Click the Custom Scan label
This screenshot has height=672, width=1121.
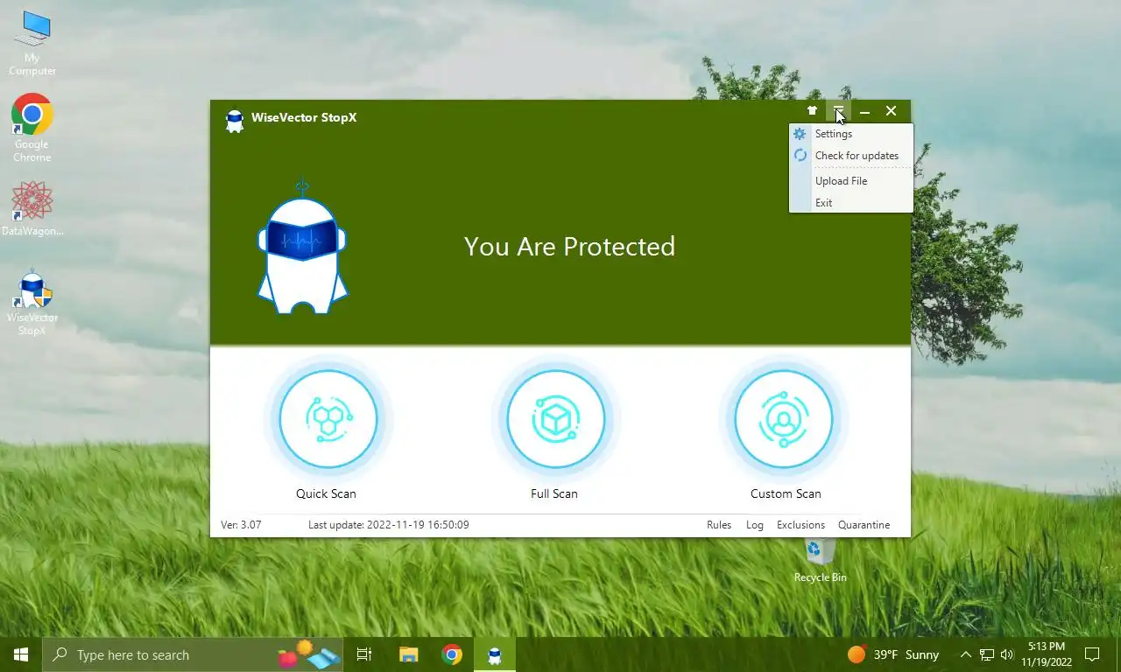tap(786, 493)
